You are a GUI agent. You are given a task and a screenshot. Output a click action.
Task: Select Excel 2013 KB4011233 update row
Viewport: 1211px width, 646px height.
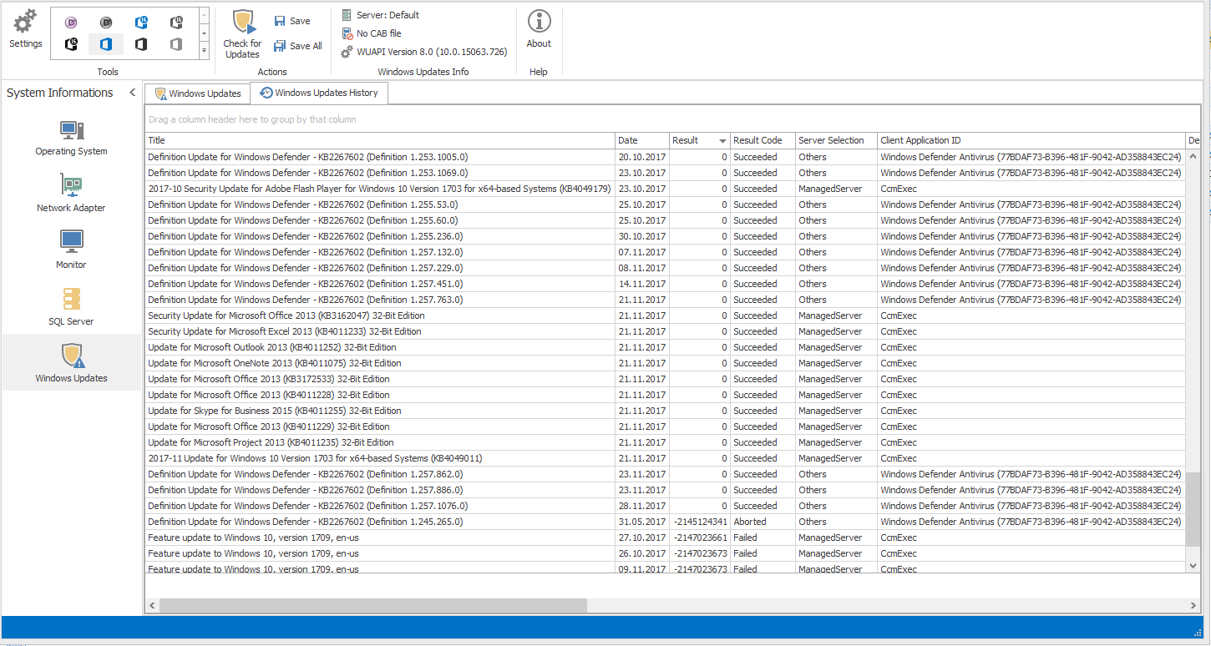tap(666, 331)
